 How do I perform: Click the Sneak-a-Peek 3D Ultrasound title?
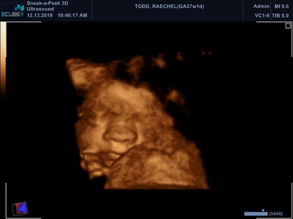click(47, 6)
